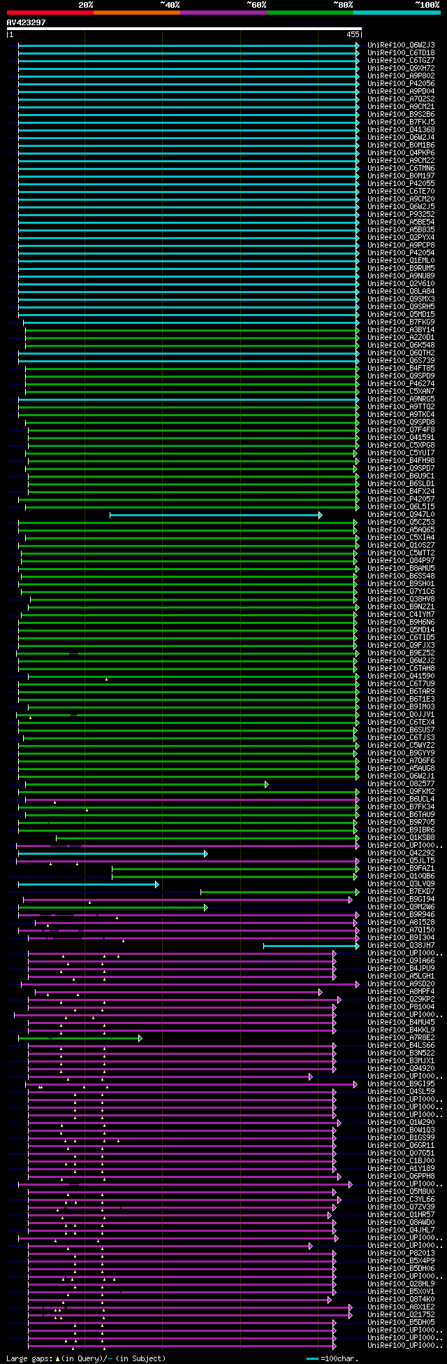Viewport: 447px width, 1364px height.
Task: Select label UniRef100_P93252
Action: pos(401,215)
